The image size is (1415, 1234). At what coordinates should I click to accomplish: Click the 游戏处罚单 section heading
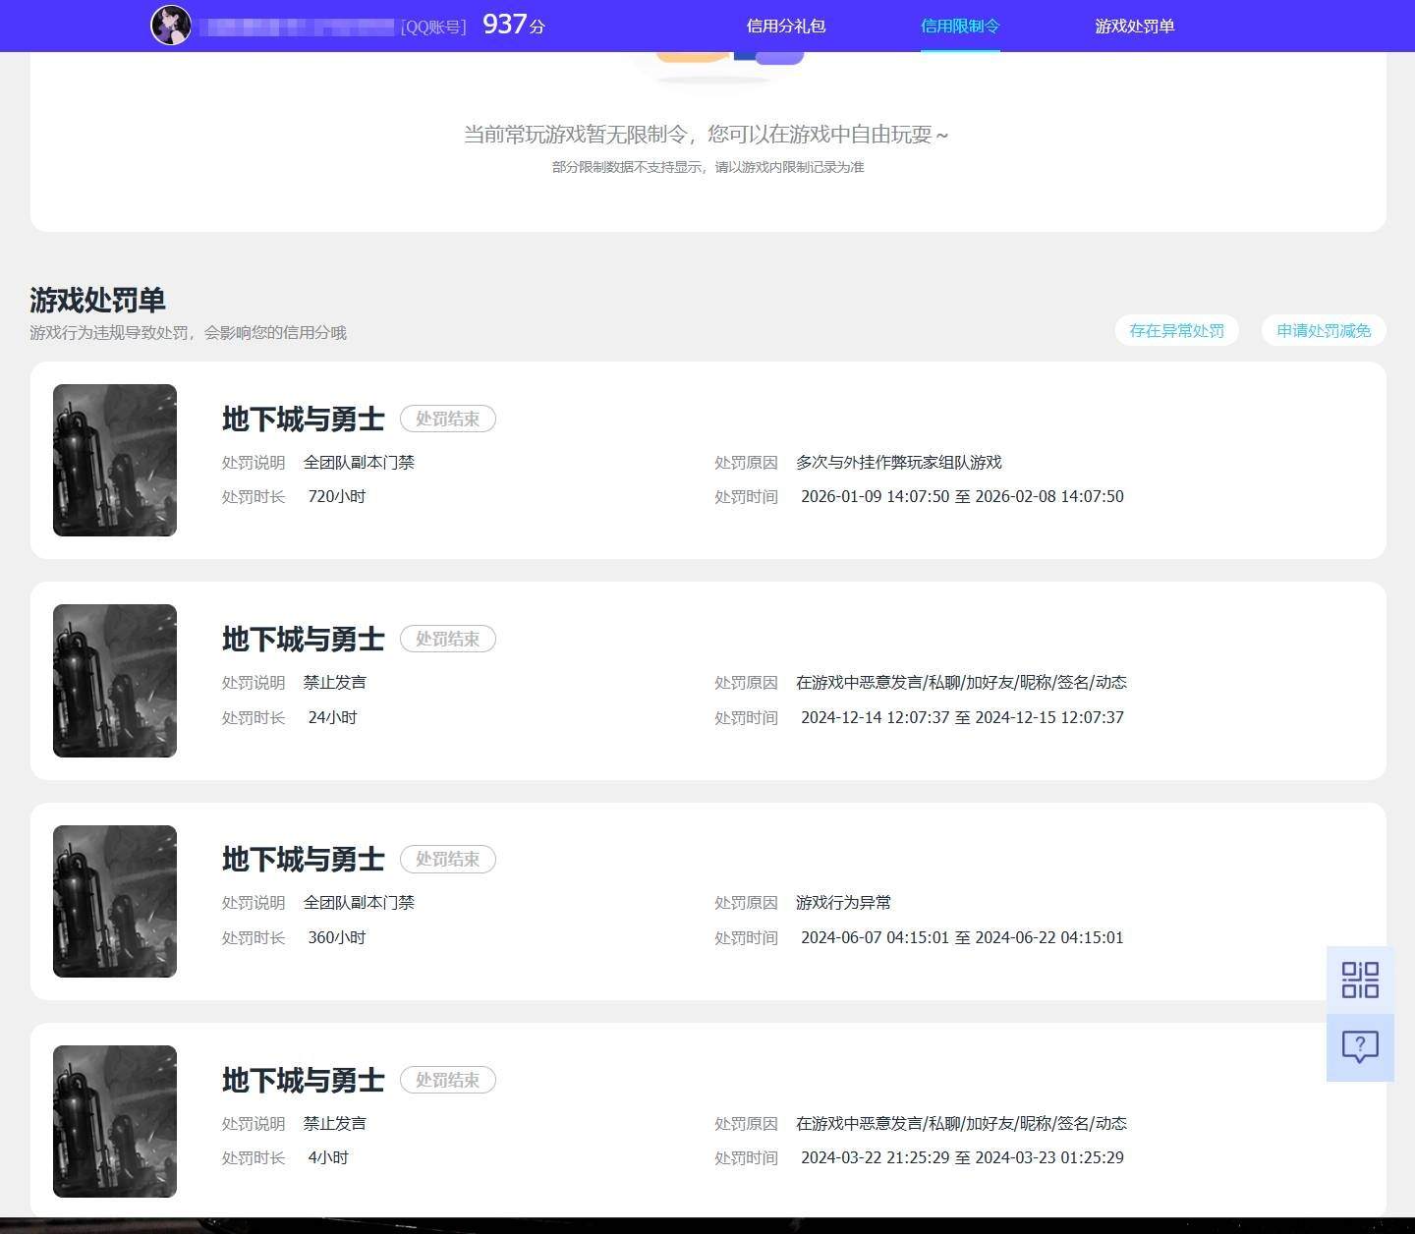point(97,300)
